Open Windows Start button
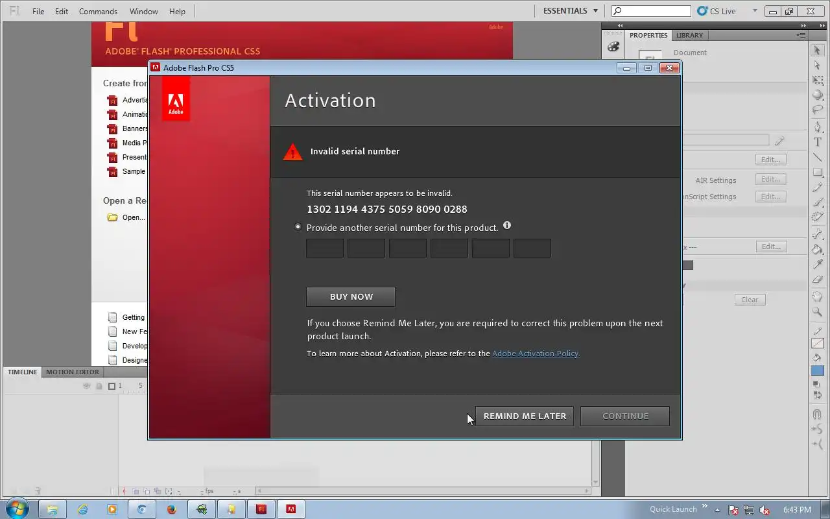 coord(16,509)
